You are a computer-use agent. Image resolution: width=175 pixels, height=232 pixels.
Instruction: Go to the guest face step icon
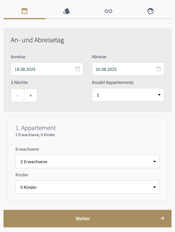(150, 11)
